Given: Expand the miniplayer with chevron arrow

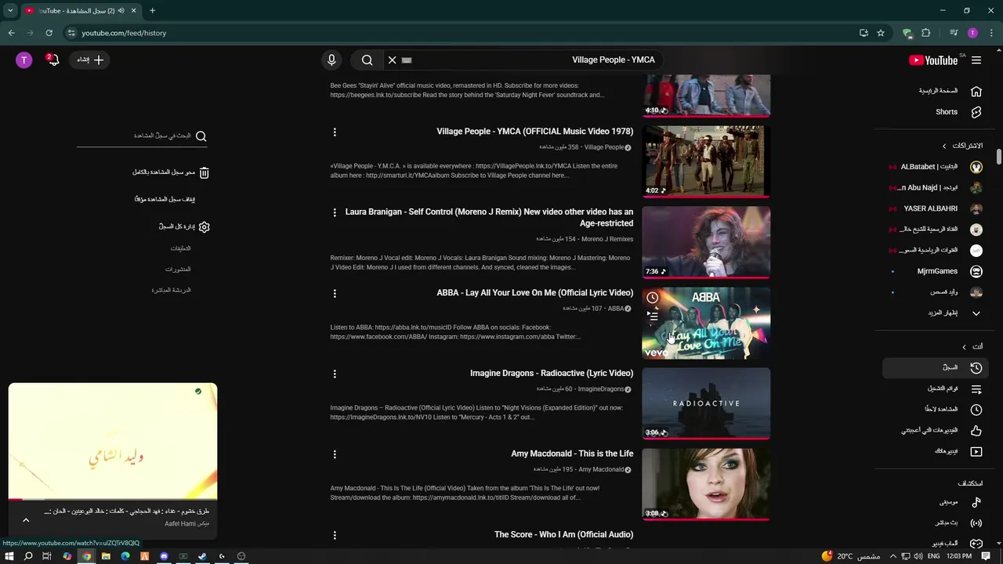Looking at the screenshot, I should pyautogui.click(x=26, y=520).
